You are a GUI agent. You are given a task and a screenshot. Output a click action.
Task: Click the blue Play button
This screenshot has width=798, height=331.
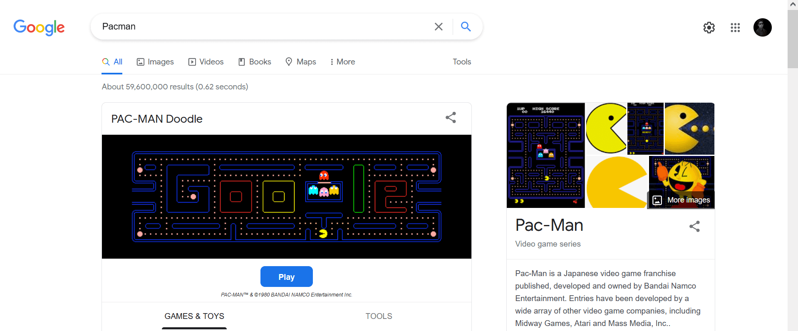[x=287, y=277]
